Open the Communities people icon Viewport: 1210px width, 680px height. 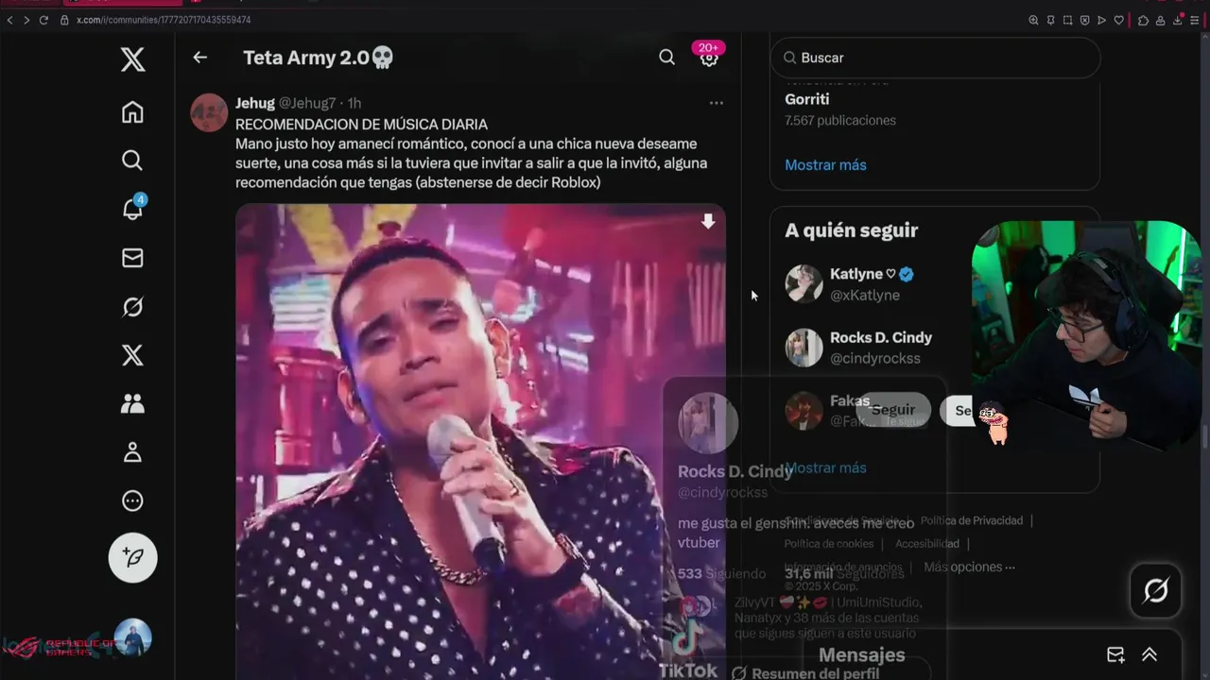[x=132, y=404]
